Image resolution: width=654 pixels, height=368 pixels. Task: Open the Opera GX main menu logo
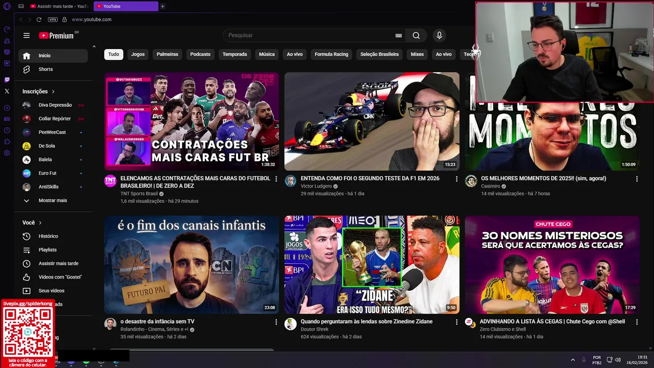(7, 6)
